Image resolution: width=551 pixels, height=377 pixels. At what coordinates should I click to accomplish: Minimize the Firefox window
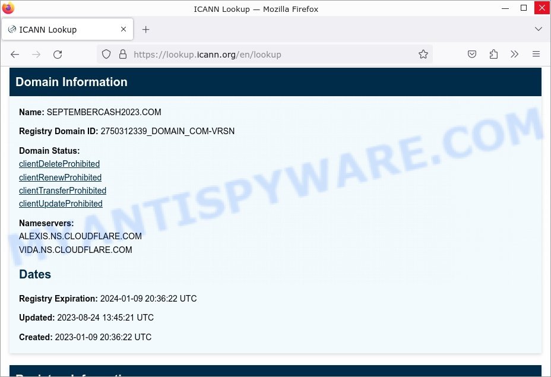505,8
